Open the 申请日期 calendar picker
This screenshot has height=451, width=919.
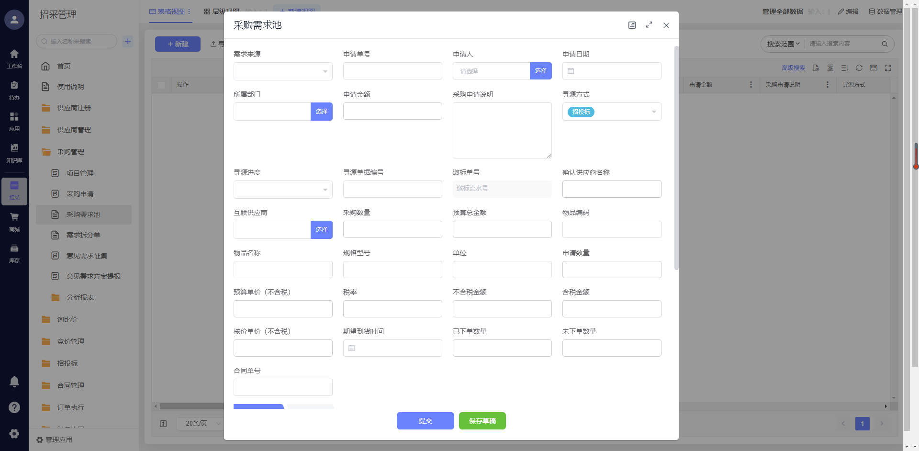coord(571,71)
